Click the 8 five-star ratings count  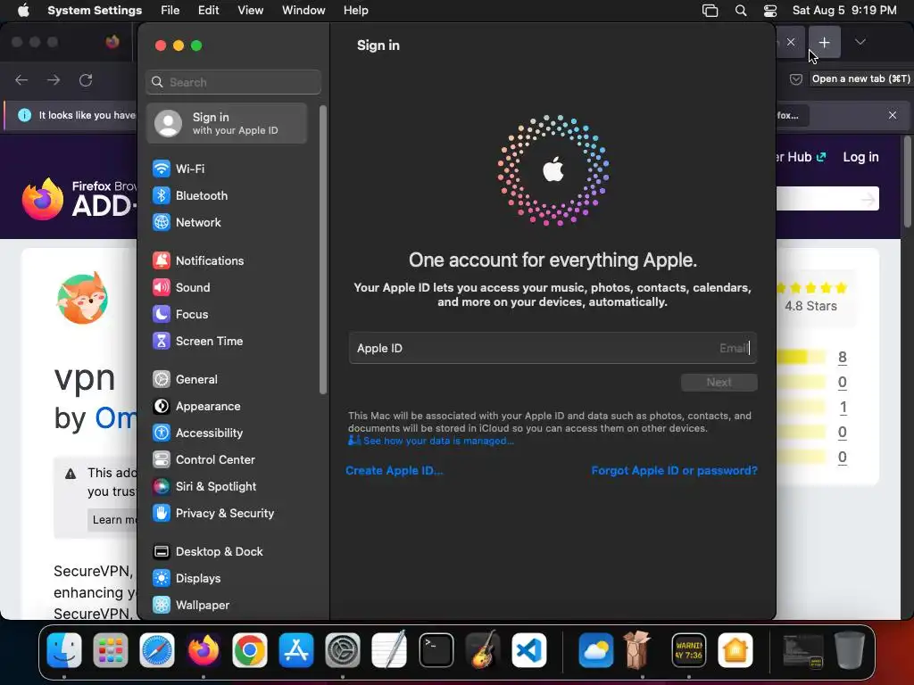(x=843, y=357)
